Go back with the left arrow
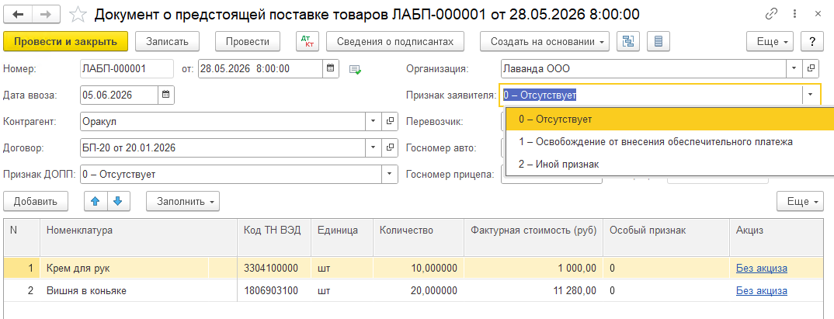 tap(18, 14)
